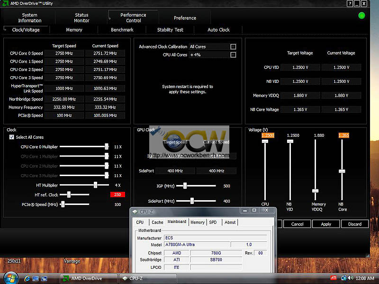Click the AMD OverDrive help question icon

(350, 4)
